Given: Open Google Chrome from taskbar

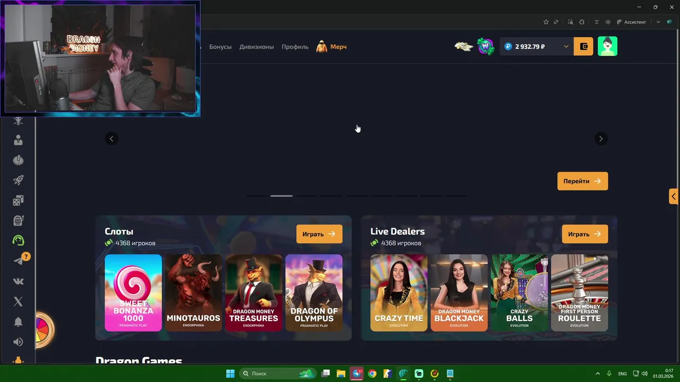Looking at the screenshot, I should (x=372, y=374).
